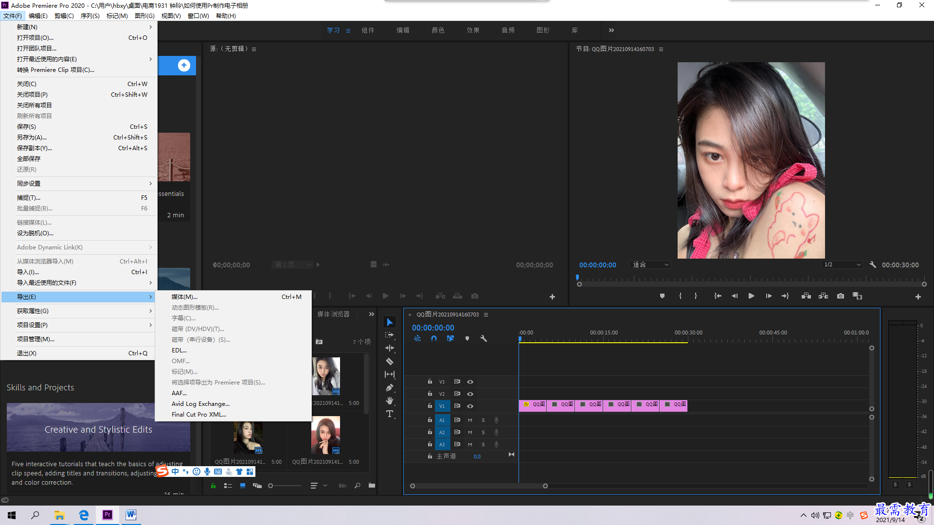Mute audio track A1
The height and width of the screenshot is (525, 934).
tap(470, 420)
